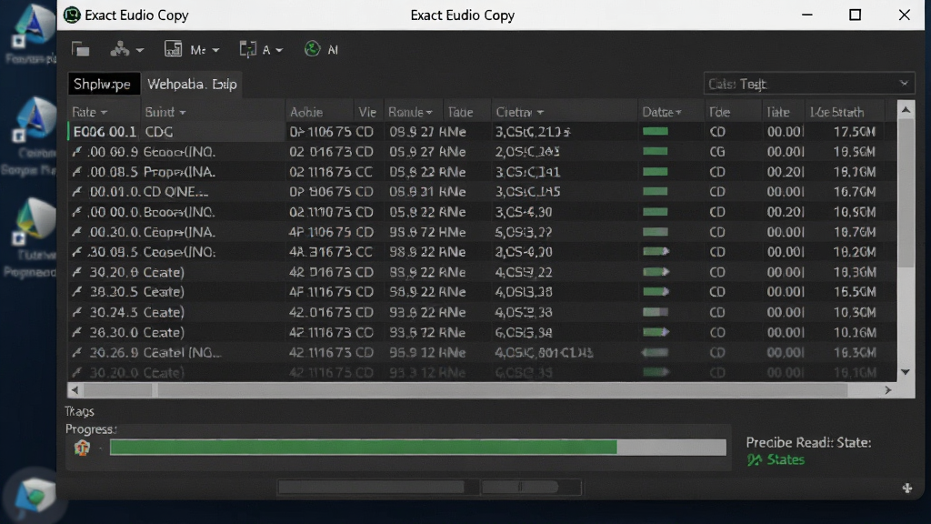Click the track icon of row 30.20.0 Ceate)
931x524 pixels.
[76, 272]
